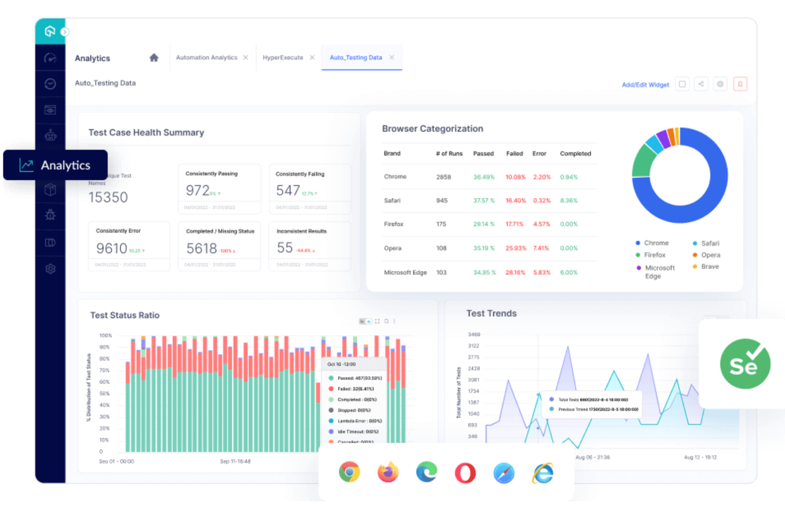Click the Add/Edit Widget link

[x=645, y=85]
